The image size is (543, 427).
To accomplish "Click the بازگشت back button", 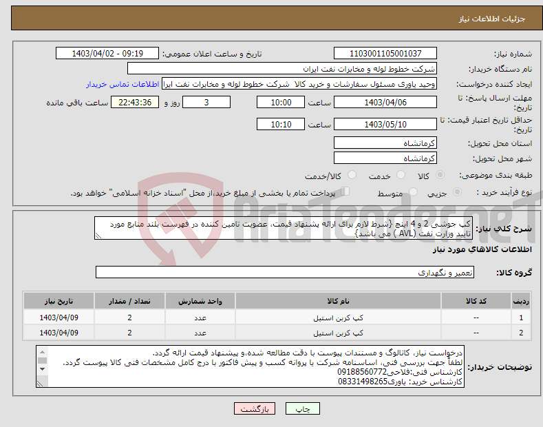I will point(255,408).
